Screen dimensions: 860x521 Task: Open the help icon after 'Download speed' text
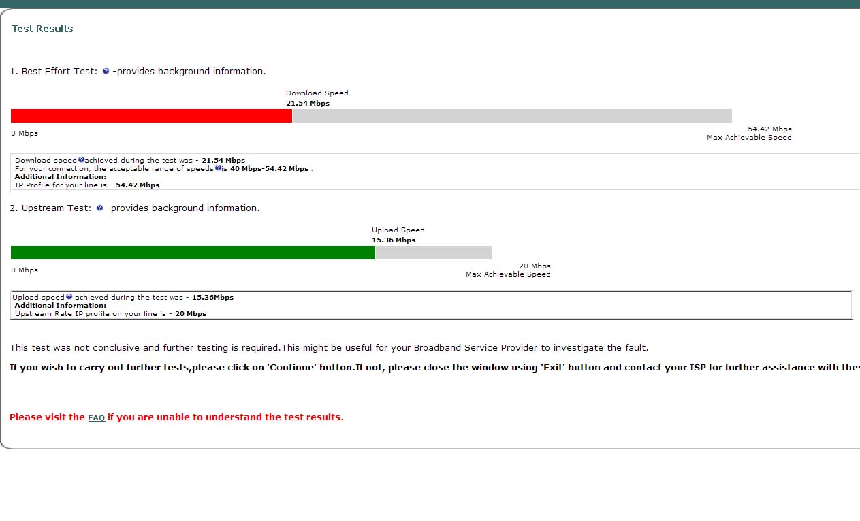tap(81, 160)
